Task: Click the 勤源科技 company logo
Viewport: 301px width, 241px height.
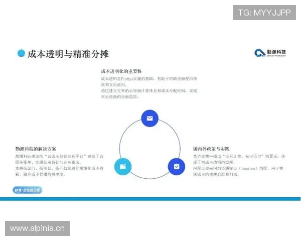Action: pos(270,53)
